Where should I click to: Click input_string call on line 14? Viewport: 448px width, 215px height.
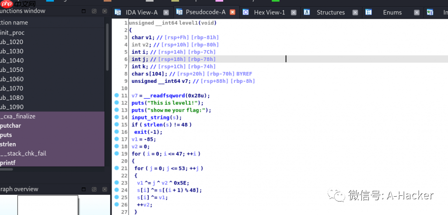click(150, 117)
